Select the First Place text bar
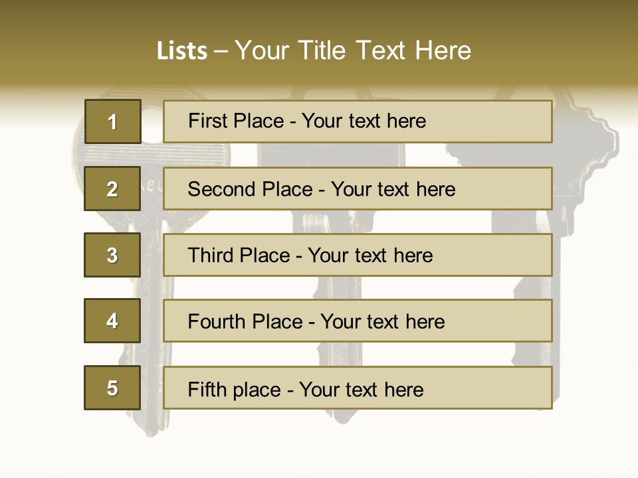 coord(358,121)
